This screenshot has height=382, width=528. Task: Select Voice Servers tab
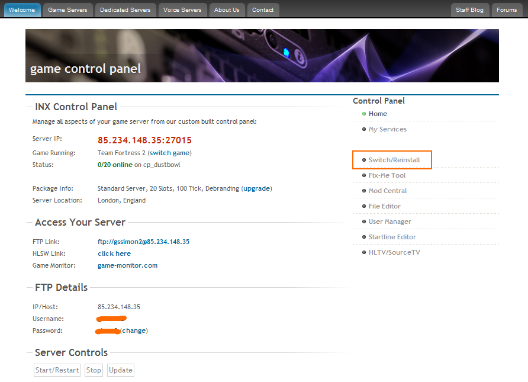182,10
